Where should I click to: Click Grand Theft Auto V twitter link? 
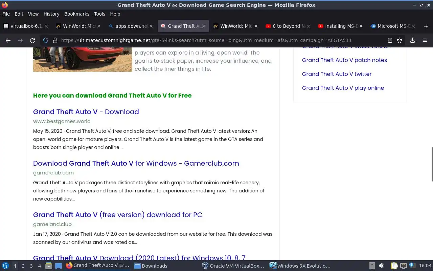[337, 74]
